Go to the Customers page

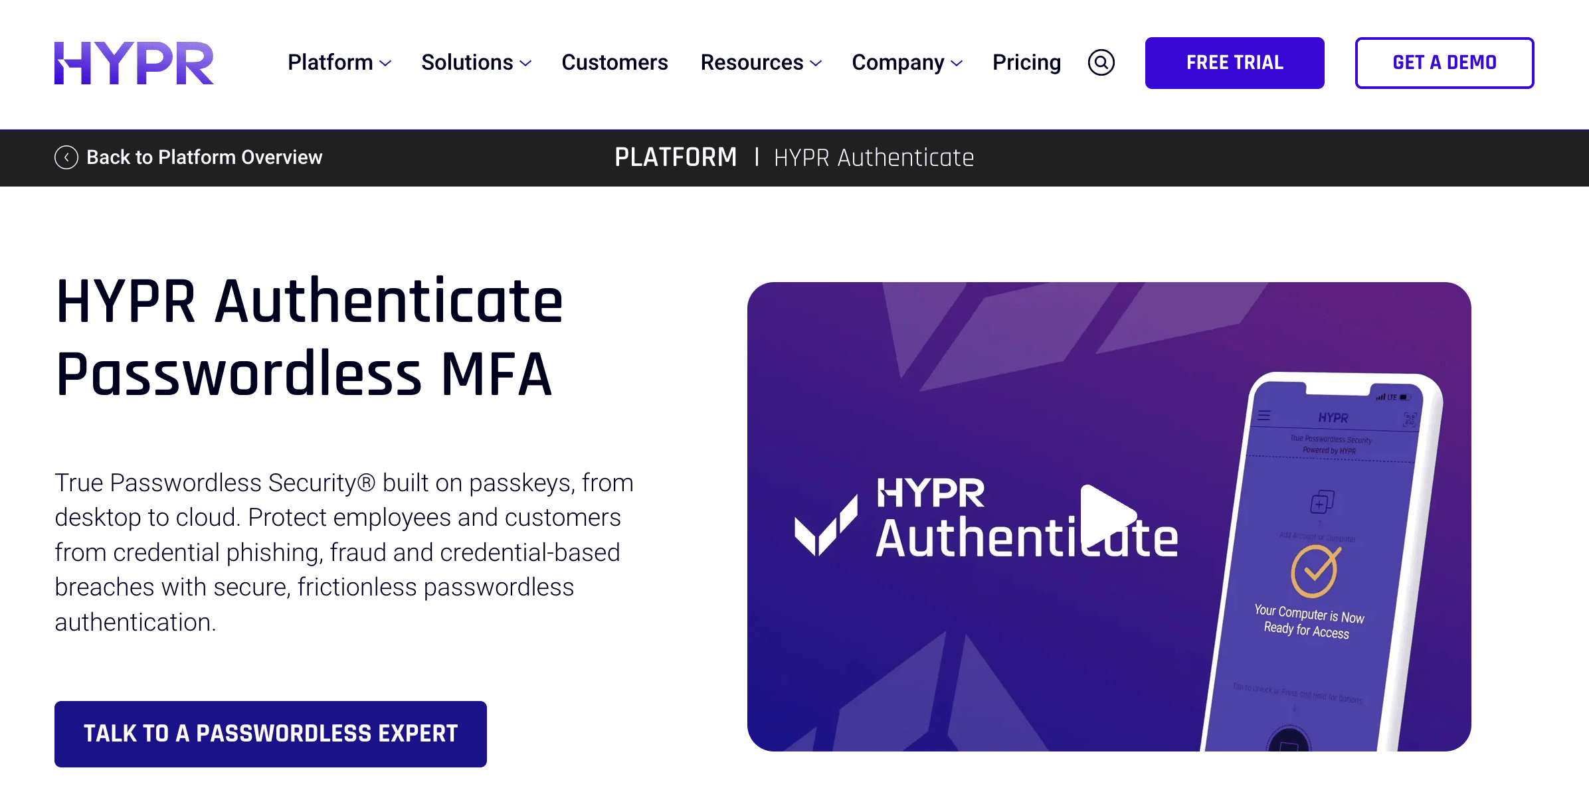614,62
